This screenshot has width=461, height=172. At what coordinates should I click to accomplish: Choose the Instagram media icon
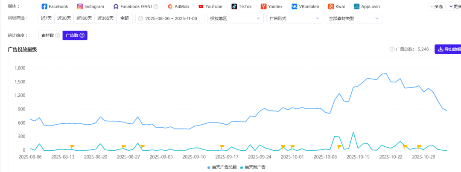[80, 6]
